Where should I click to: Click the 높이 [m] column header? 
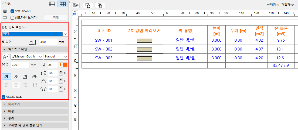click(216, 31)
